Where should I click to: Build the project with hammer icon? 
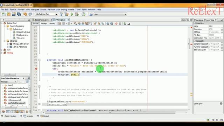click(x=61, y=14)
